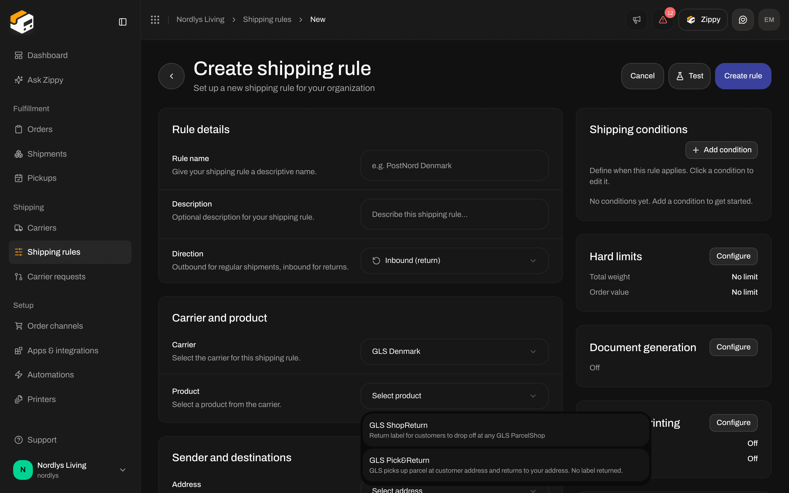Open Support in the sidebar
This screenshot has width=789, height=493.
tap(70, 440)
